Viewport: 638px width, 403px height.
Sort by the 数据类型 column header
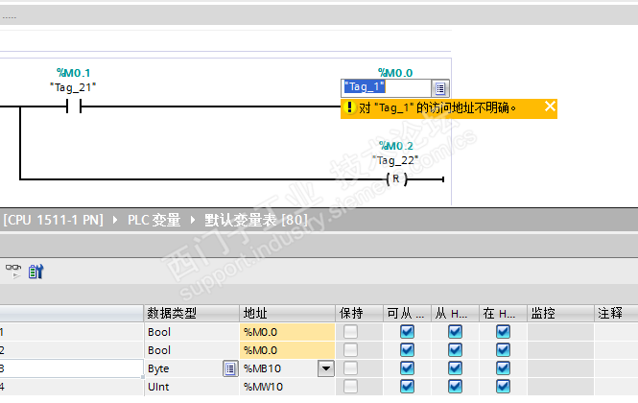pyautogui.click(x=191, y=313)
